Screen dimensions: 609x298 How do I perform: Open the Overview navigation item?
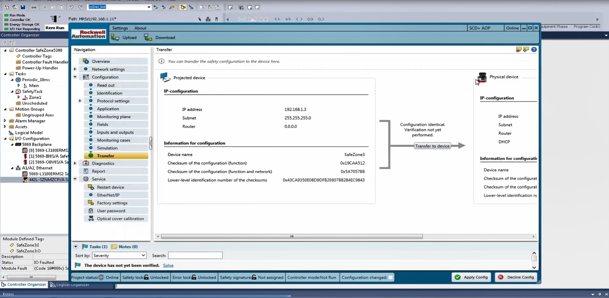(x=101, y=61)
